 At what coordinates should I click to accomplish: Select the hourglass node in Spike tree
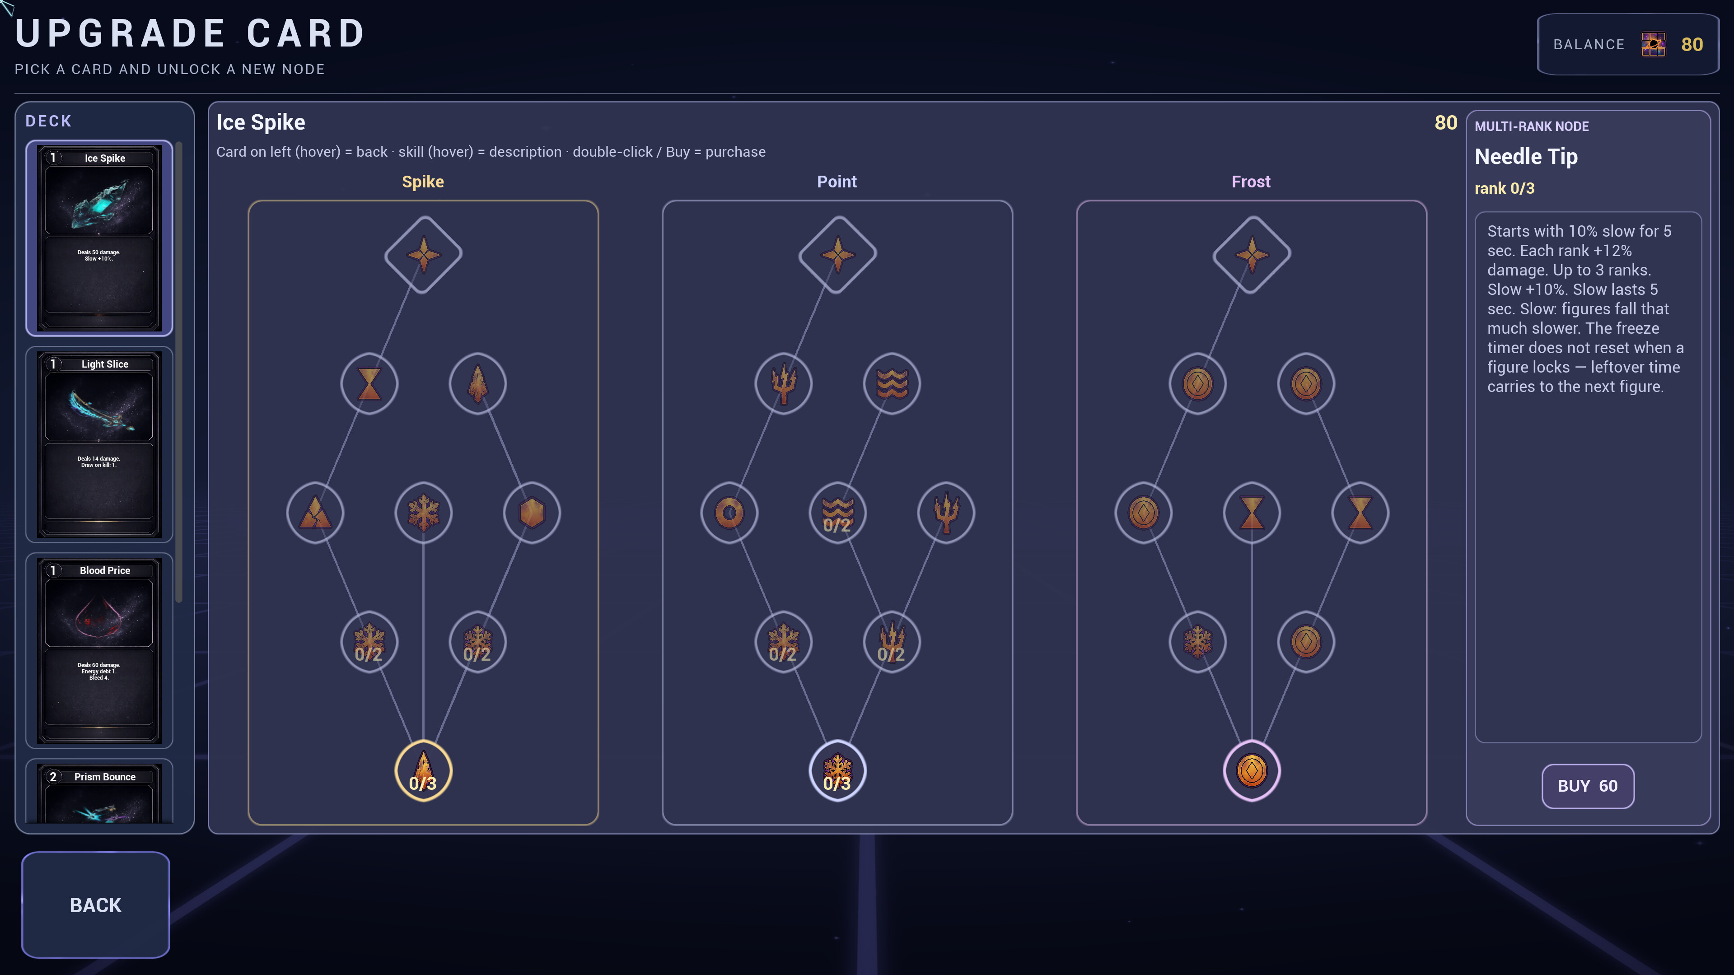coord(369,383)
